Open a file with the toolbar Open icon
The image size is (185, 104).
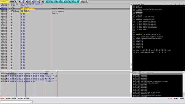[11, 1]
